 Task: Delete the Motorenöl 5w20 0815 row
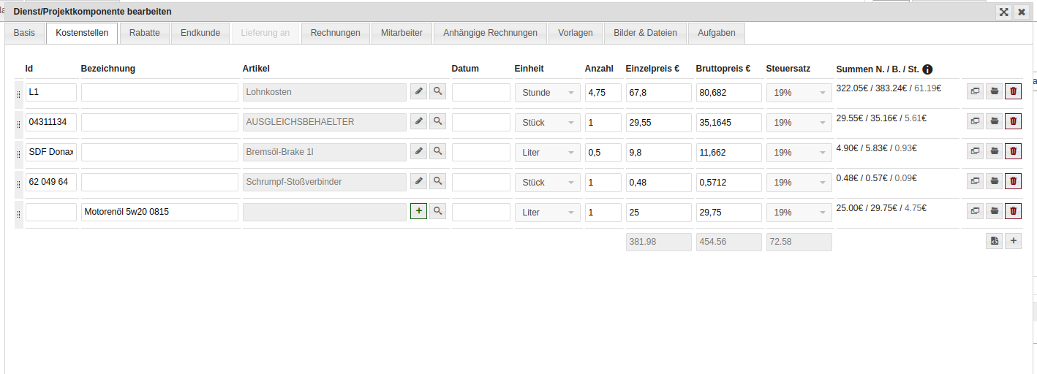pos(1013,211)
